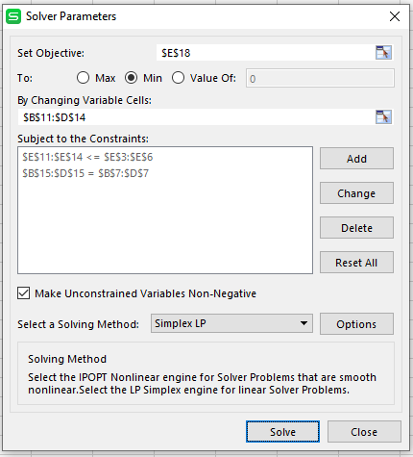The height and width of the screenshot is (457, 413).
Task: Select the Min radio button
Action: pos(131,78)
